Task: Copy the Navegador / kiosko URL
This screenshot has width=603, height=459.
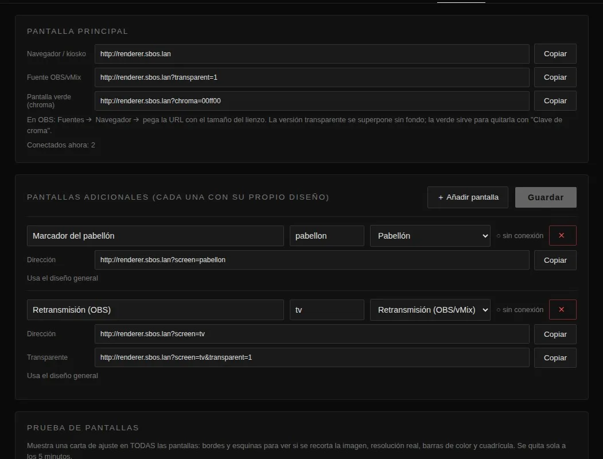Action: (x=555, y=54)
